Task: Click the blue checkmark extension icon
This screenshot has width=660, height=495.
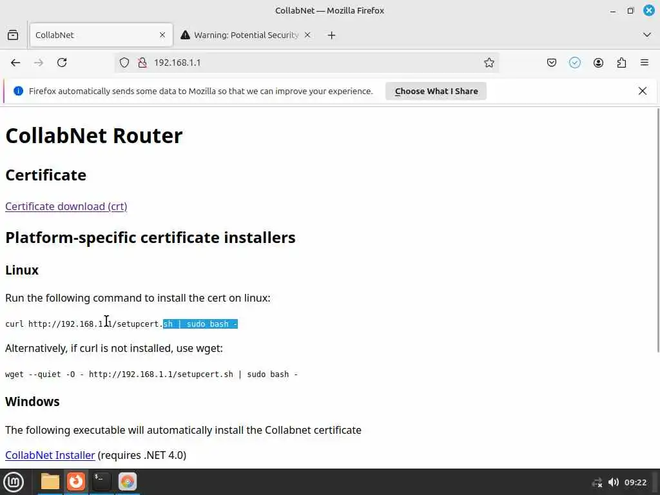Action: click(574, 63)
